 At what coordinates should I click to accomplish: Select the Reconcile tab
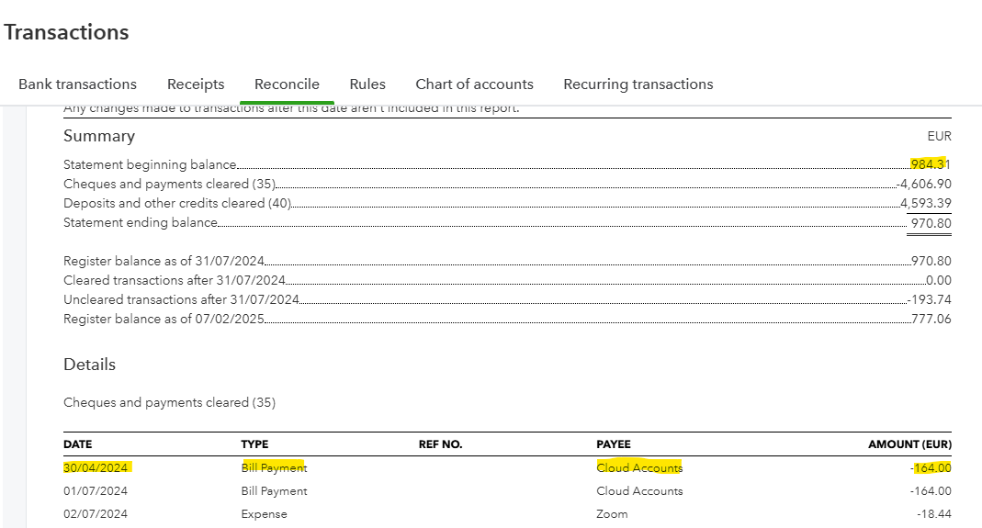287,84
